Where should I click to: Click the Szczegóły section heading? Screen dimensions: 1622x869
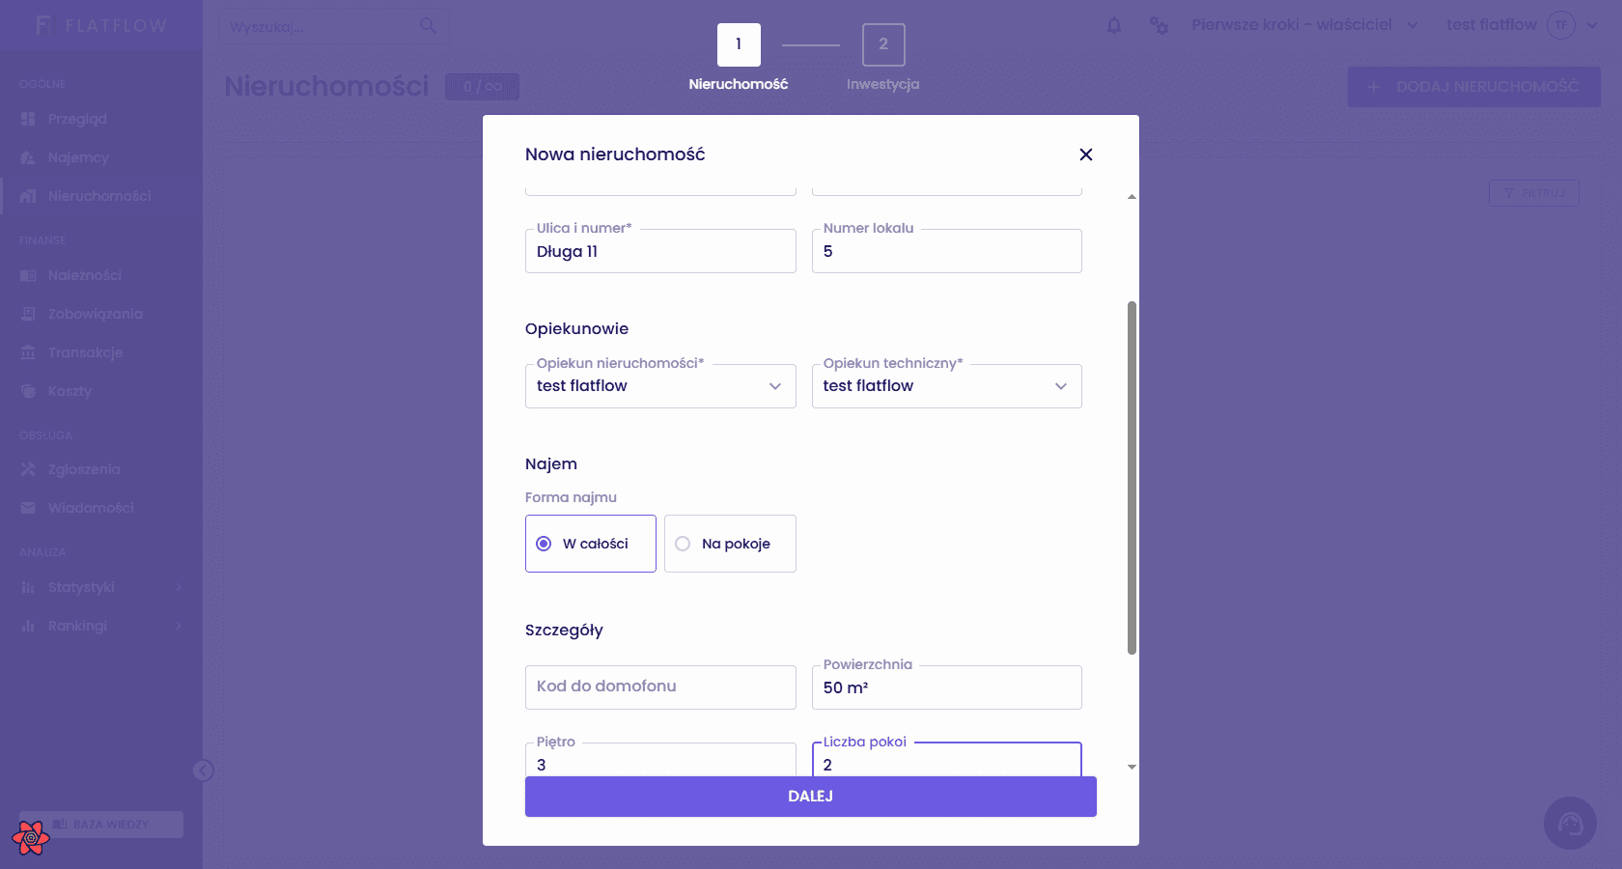tap(564, 631)
